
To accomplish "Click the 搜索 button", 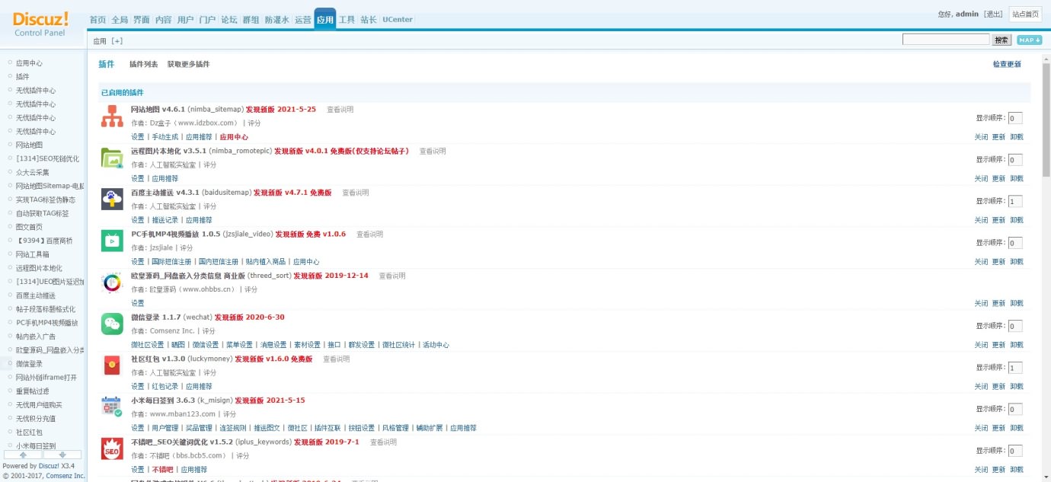I will pyautogui.click(x=1002, y=40).
